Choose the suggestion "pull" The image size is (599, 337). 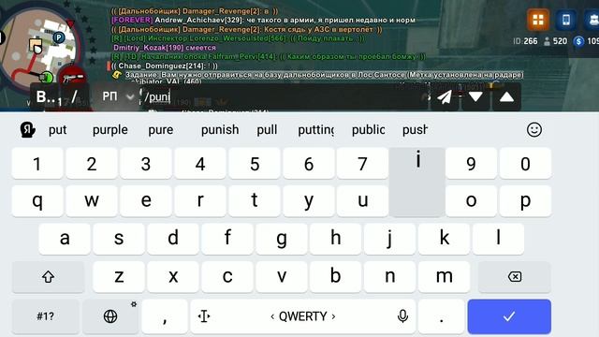pyautogui.click(x=267, y=130)
